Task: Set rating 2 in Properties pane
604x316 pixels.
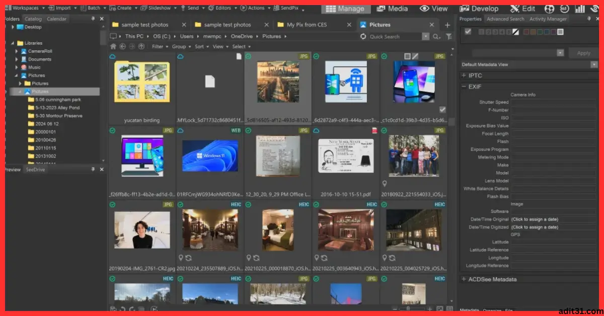Action: [x=487, y=32]
